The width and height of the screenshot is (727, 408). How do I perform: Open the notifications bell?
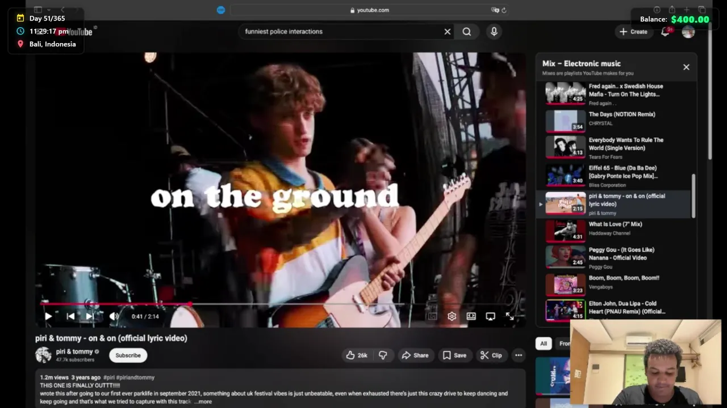point(665,32)
